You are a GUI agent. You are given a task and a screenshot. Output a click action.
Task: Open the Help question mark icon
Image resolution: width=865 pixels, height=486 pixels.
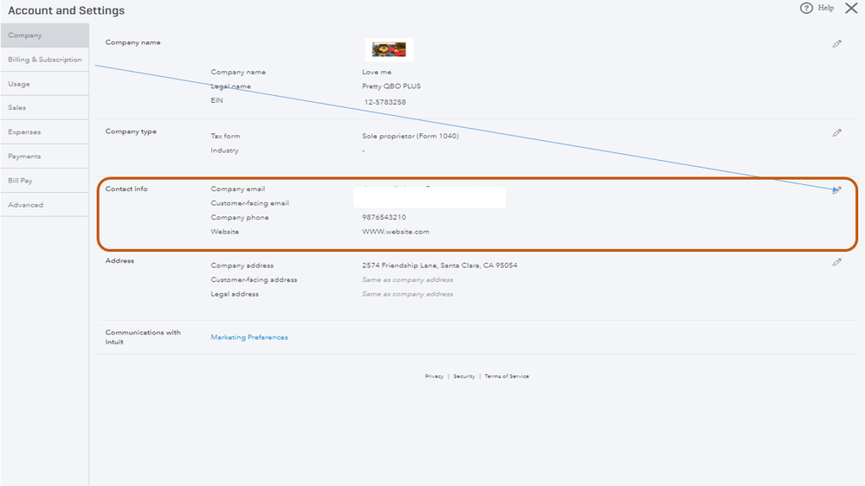(807, 8)
